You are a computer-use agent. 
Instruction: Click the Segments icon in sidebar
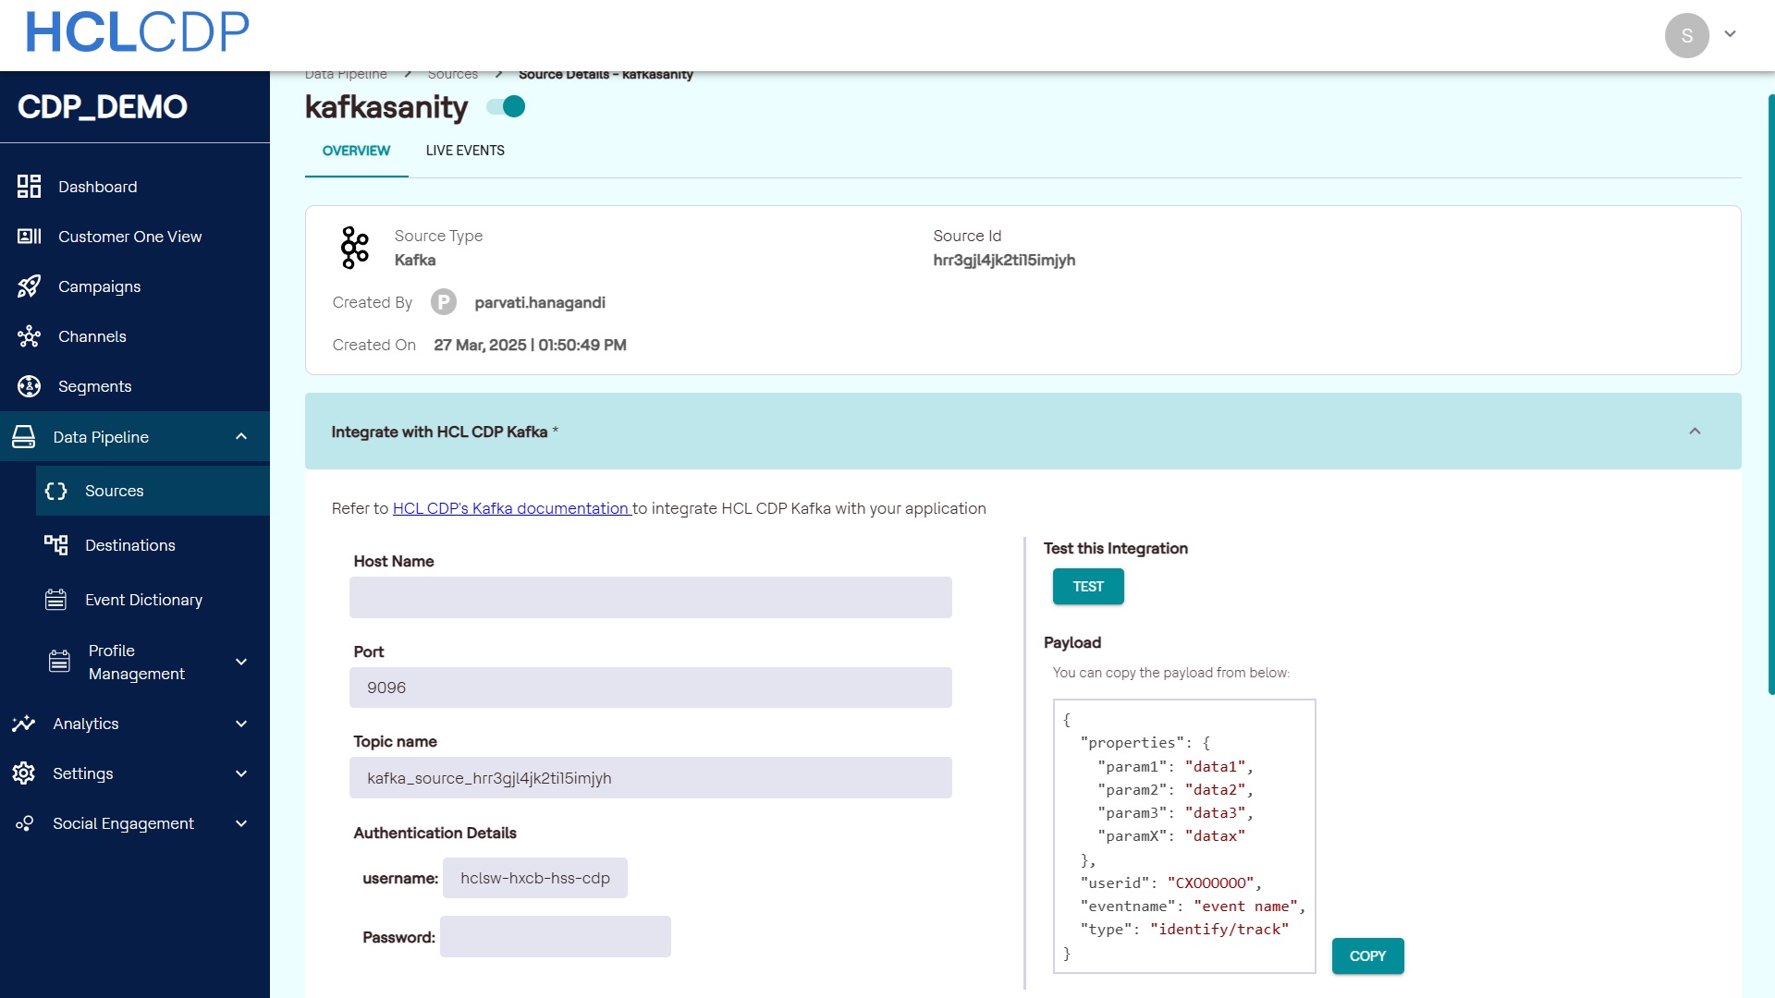[29, 386]
